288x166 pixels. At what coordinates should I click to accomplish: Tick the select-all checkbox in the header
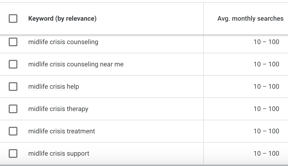coord(13,19)
